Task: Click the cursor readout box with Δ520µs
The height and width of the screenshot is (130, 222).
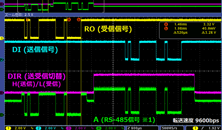Action: 190,30
